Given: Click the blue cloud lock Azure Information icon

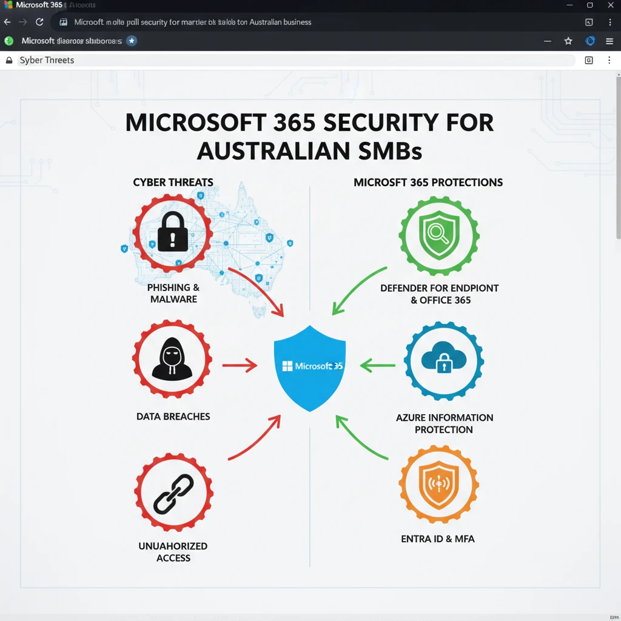Looking at the screenshot, I should 444,361.
